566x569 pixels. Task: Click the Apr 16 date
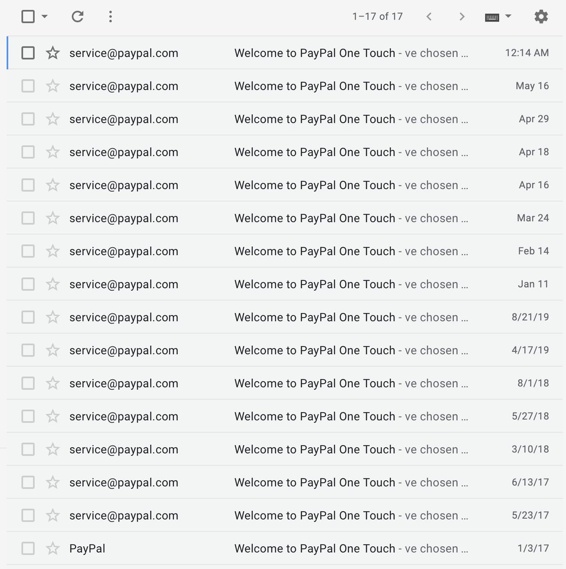pyautogui.click(x=534, y=185)
